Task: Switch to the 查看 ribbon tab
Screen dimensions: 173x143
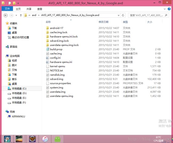Action: pyautogui.click(x=40, y=9)
